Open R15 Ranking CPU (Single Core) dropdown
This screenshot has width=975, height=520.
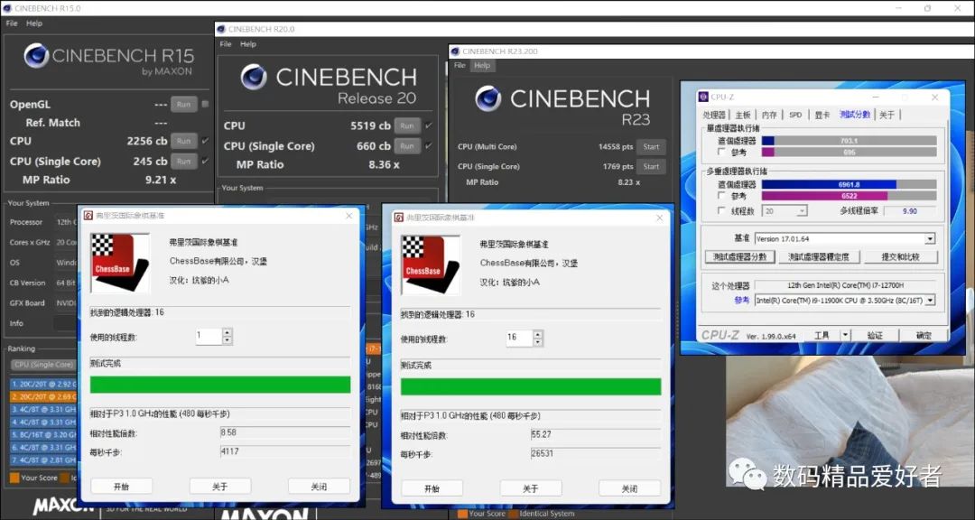[45, 365]
